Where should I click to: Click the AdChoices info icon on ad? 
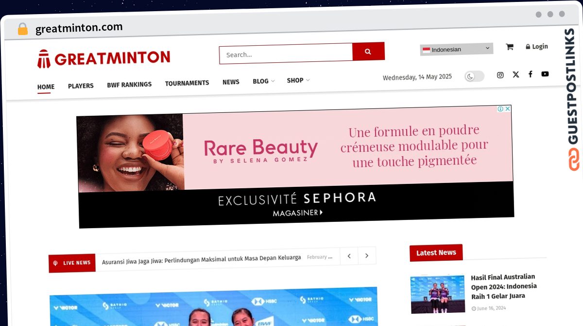tap(500, 109)
